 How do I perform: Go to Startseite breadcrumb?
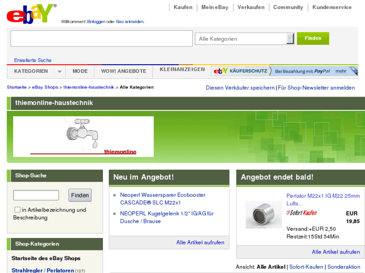(17, 87)
